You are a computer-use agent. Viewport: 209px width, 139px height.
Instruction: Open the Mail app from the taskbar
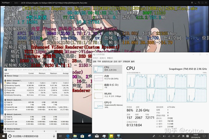click(x=97, y=136)
